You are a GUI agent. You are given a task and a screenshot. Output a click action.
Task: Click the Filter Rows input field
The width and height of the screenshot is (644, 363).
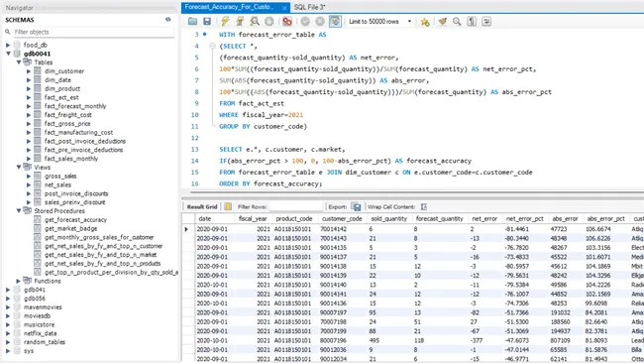(x=295, y=206)
